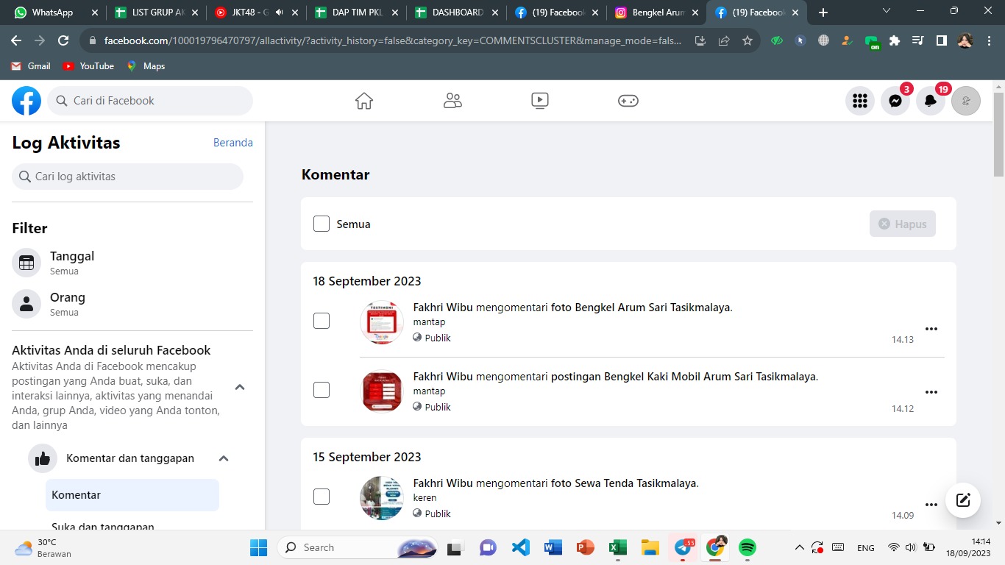Click the Cari di Facebook search field
Screen dimensions: 1005x565
tap(150, 101)
